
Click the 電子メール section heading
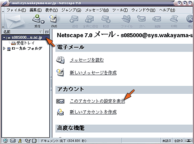point(71,47)
